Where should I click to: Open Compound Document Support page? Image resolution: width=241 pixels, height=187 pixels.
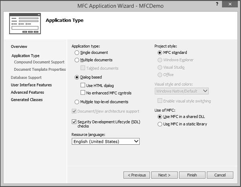coord(39,62)
